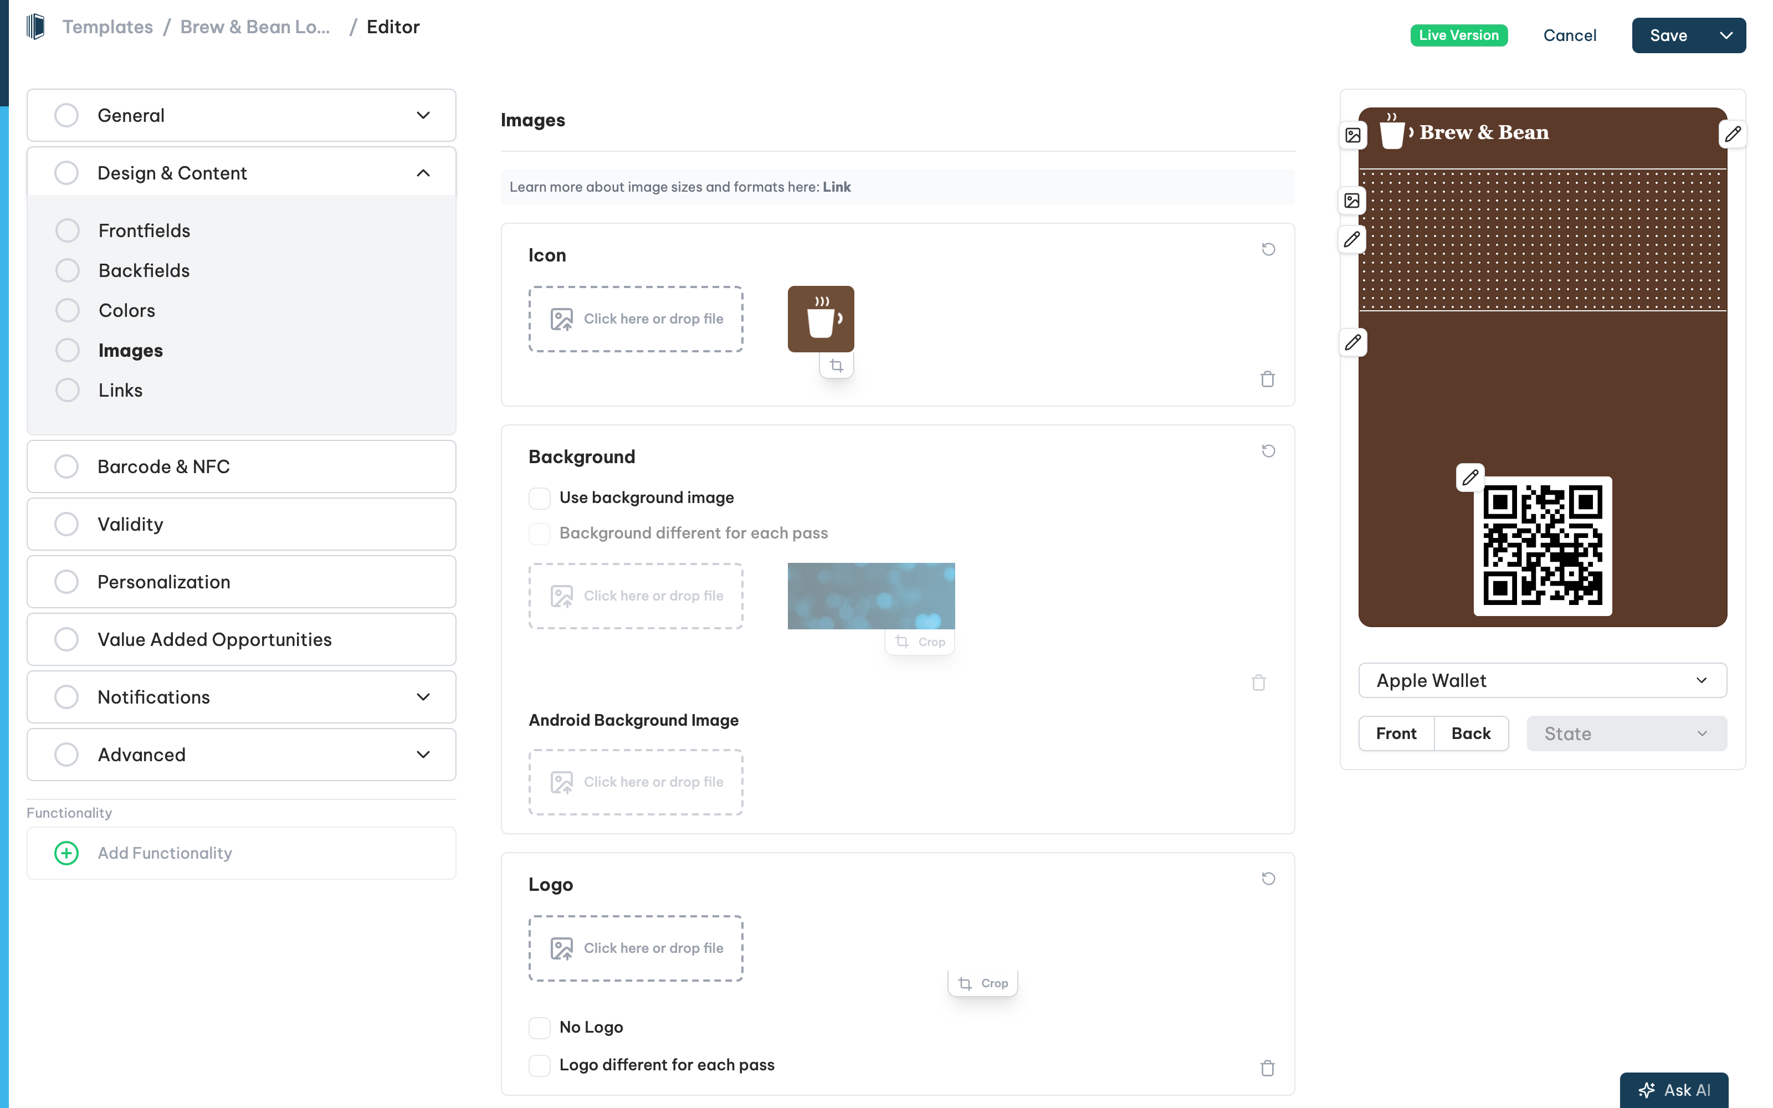The image size is (1773, 1108).
Task: Crop the coffee cup icon image
Action: pos(837,365)
